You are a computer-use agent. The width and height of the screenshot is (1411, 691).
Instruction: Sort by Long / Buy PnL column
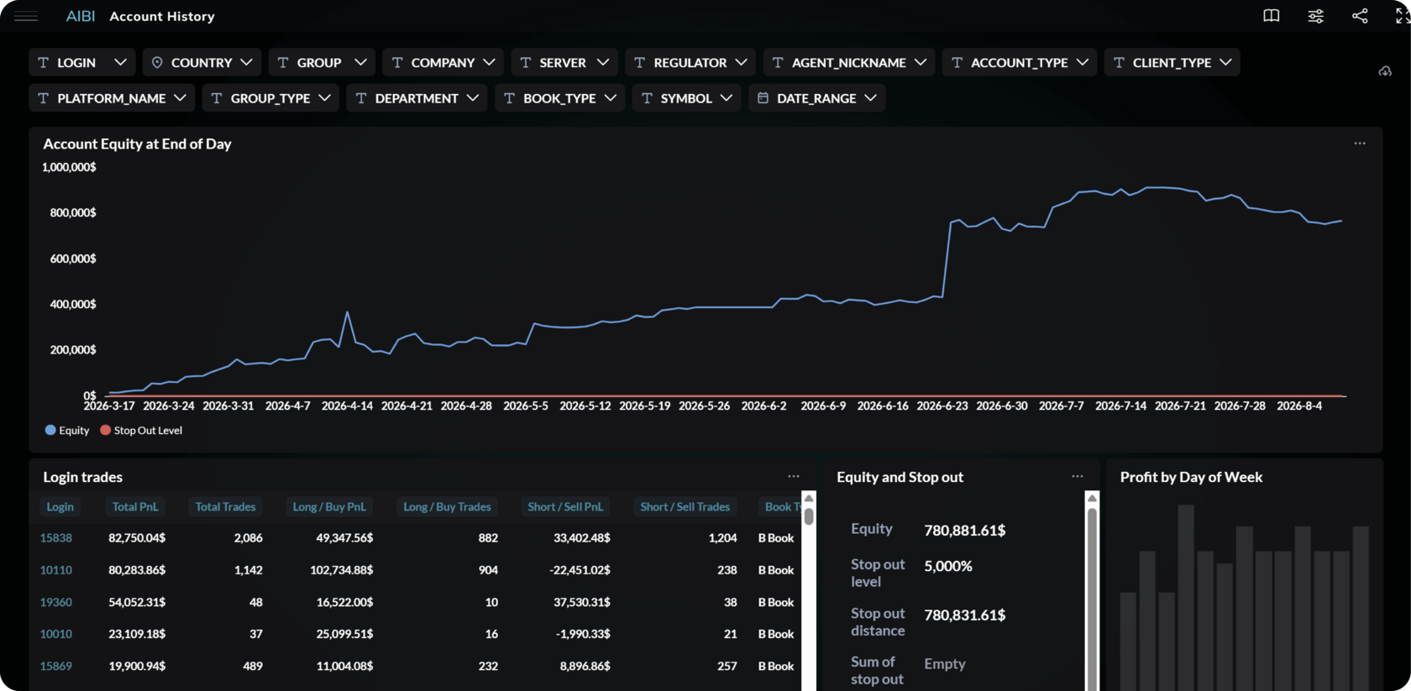coord(328,506)
